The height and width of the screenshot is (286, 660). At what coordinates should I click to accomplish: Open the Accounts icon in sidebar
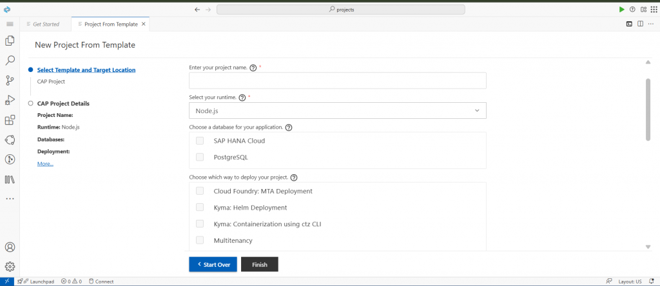point(10,247)
